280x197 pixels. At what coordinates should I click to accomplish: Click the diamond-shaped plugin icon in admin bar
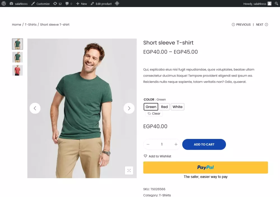117,4
